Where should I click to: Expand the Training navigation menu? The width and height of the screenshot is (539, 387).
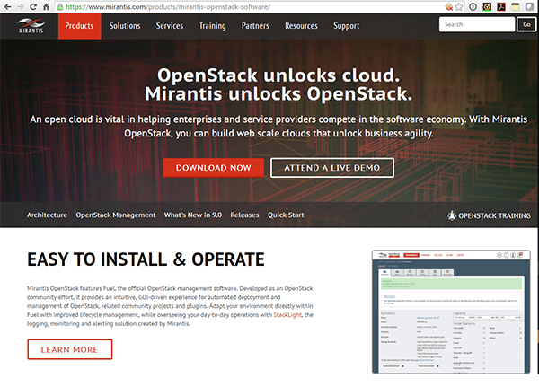213,26
